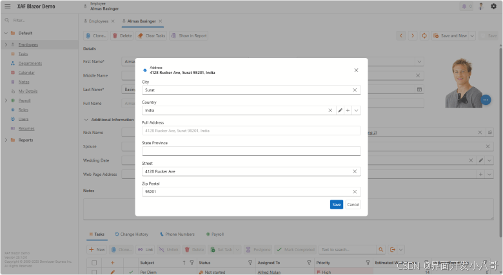This screenshot has width=503, height=275.
Task: Clear the City field value
Action: coord(355,90)
